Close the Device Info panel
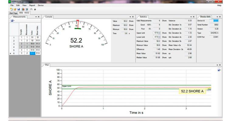231x121 pixels. [x=220, y=17]
